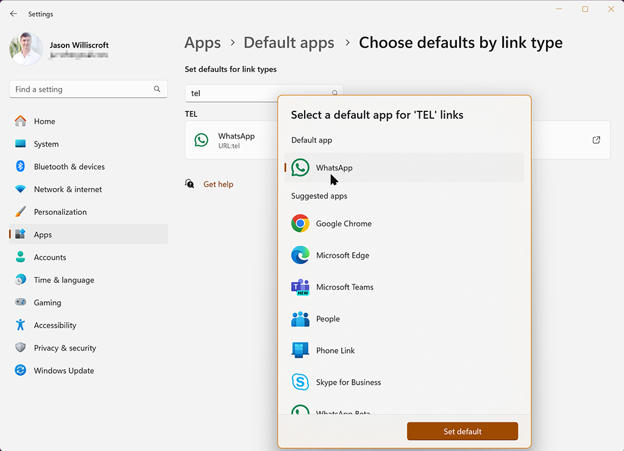The height and width of the screenshot is (451, 624).
Task: Click the Windows Update sync icon
Action: click(x=20, y=370)
